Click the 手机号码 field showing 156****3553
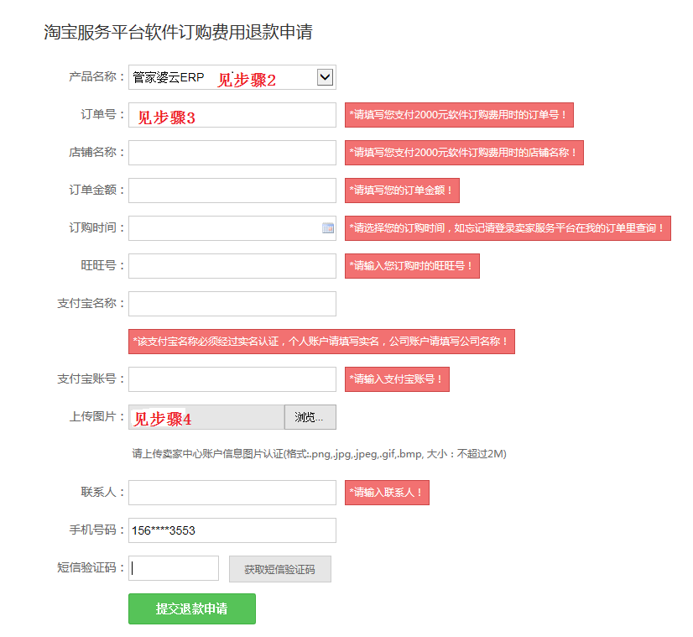Image resolution: width=693 pixels, height=637 pixels. pyautogui.click(x=232, y=530)
